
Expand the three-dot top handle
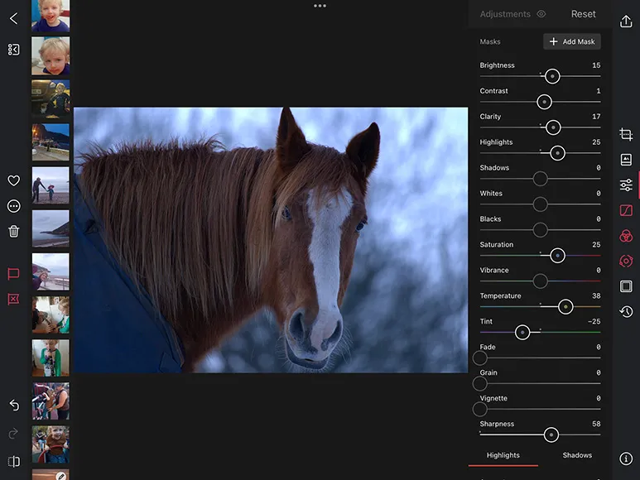pos(320,6)
